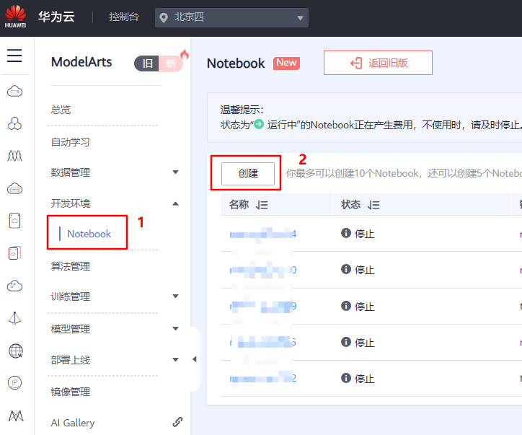Viewport: 522px width, 435px height.
Task: Click the location pin icon beside 北京四
Action: tap(164, 17)
